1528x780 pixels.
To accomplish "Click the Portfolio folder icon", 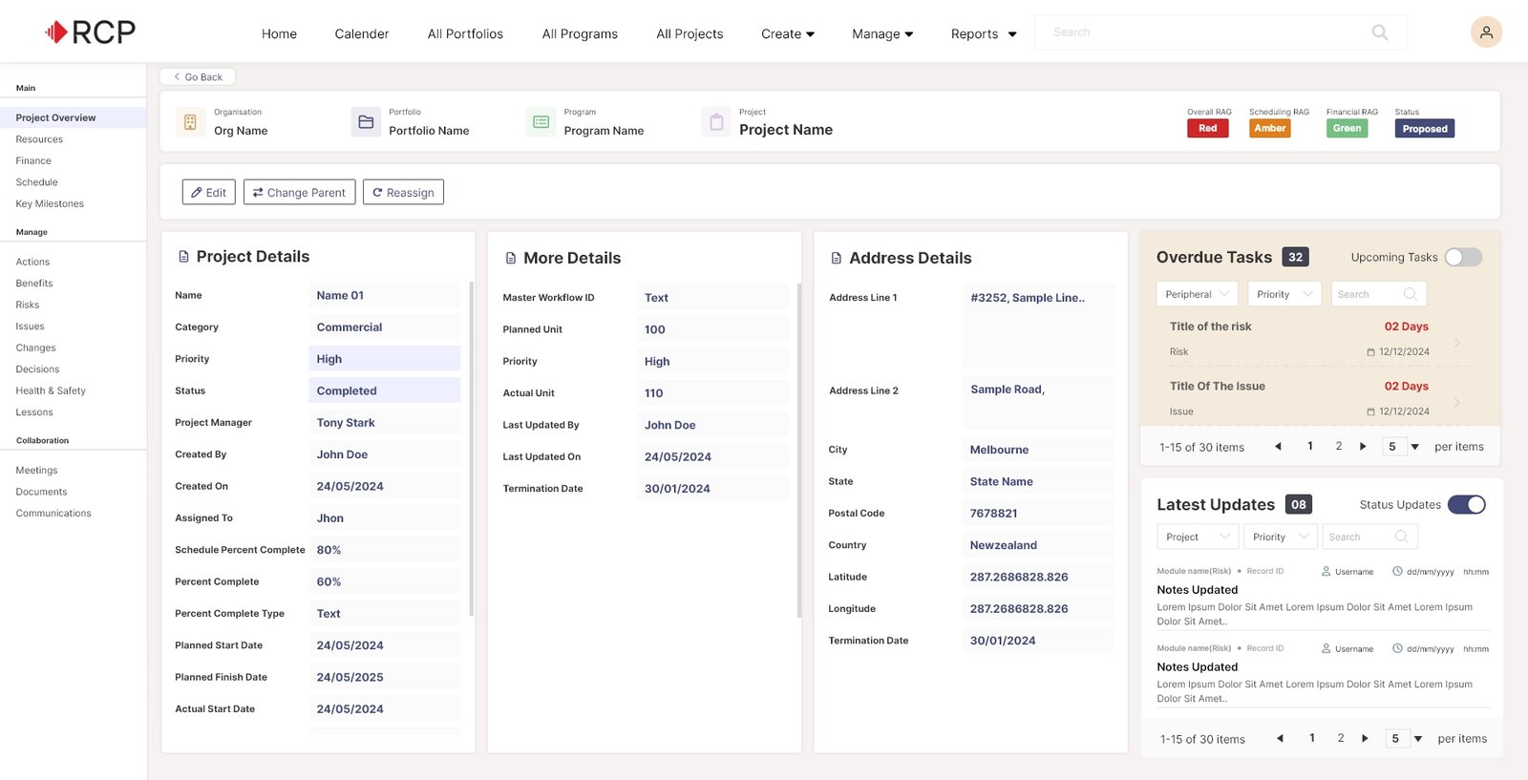I will tap(366, 122).
